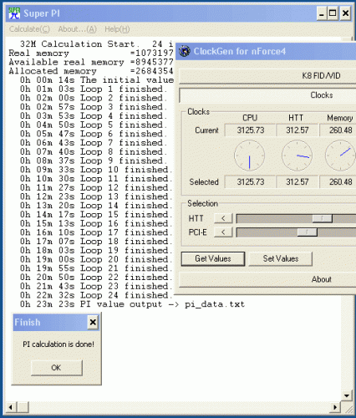Click the 'Loop 5 finished' line
Viewport: 356px width, 418px height.
[x=94, y=125]
